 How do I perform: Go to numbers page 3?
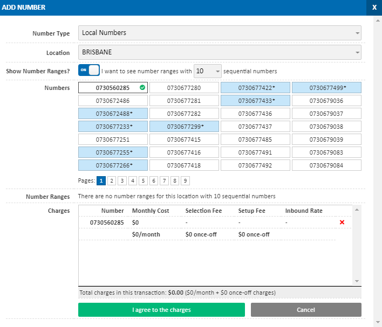(122, 181)
